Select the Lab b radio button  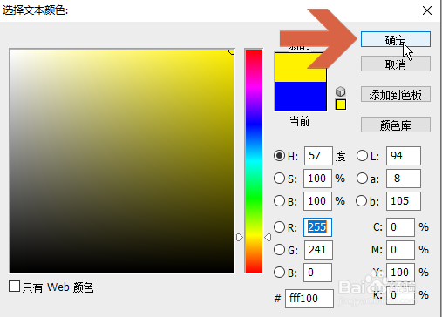pos(361,201)
